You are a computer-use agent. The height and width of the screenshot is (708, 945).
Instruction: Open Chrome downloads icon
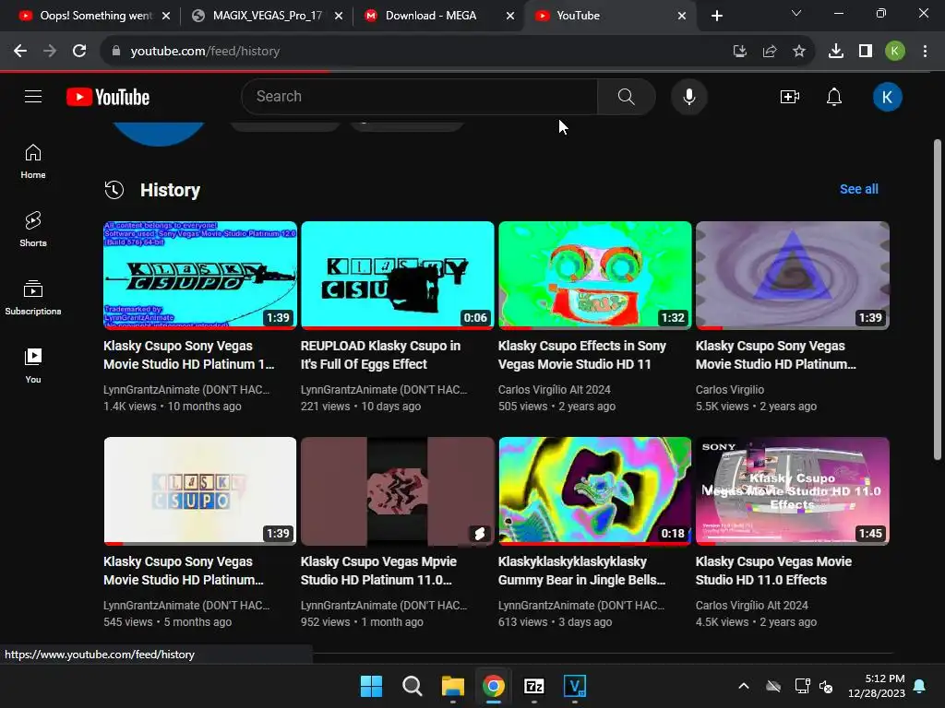[836, 52]
